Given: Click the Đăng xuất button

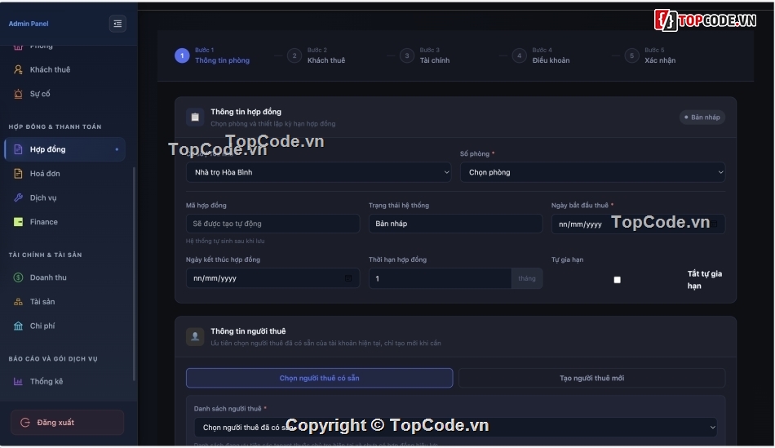Looking at the screenshot, I should point(67,422).
